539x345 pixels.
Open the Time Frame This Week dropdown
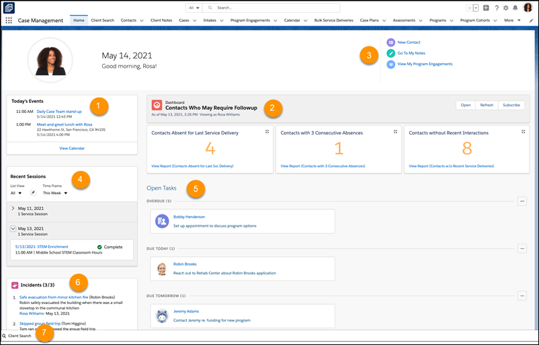click(55, 193)
